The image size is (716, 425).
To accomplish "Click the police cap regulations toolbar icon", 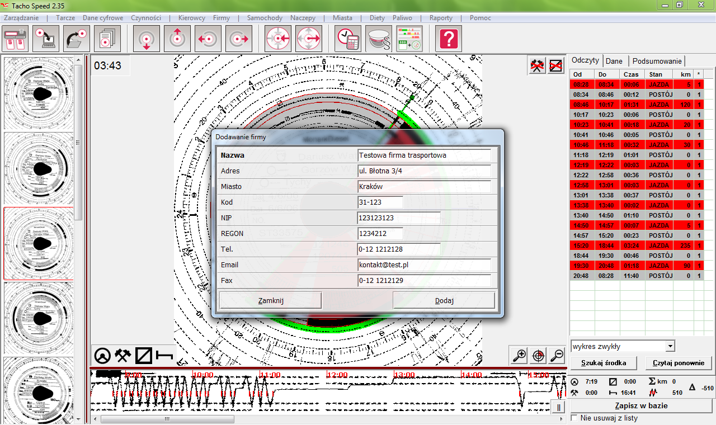I will (x=379, y=39).
